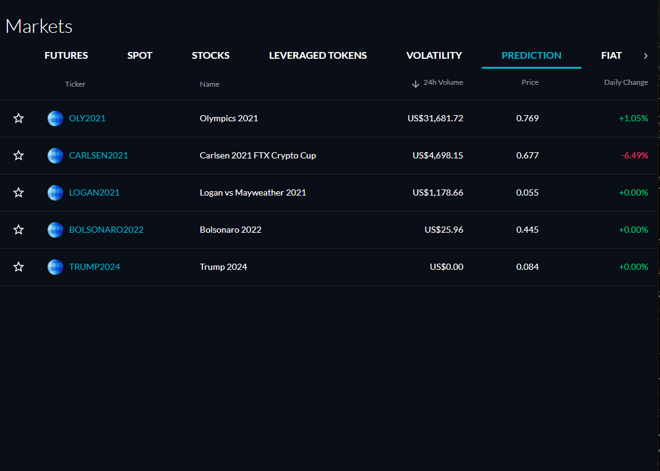
Task: Click the volume US$1,178.66
Action: pyautogui.click(x=438, y=192)
